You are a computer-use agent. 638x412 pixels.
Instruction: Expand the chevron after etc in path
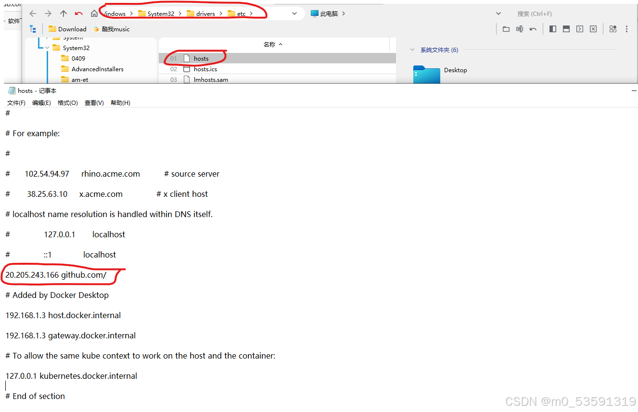click(x=251, y=13)
